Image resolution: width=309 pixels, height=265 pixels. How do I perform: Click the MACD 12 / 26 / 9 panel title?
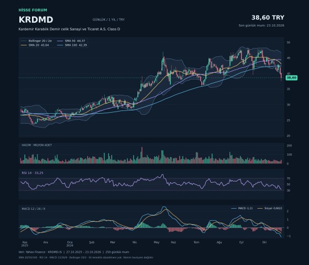pos(33,209)
